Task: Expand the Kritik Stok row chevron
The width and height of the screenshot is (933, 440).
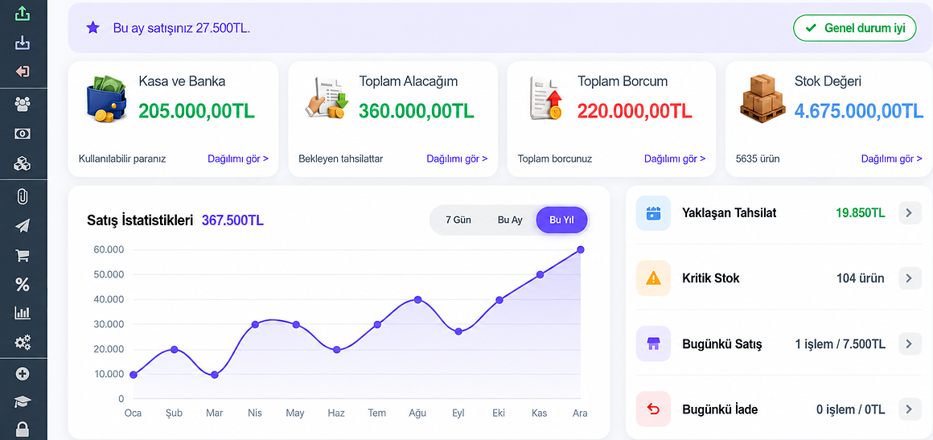Action: (x=909, y=278)
